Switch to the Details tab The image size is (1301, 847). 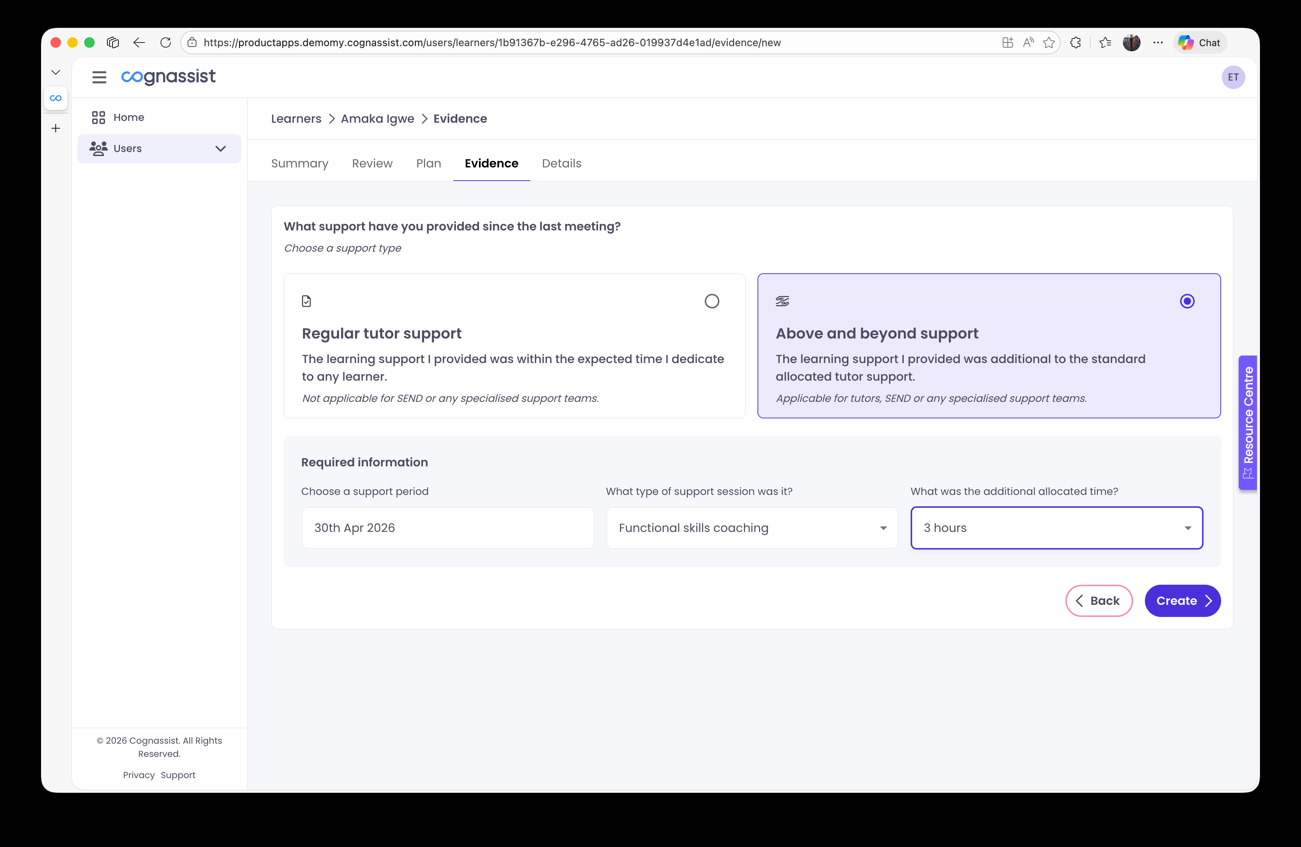pyautogui.click(x=561, y=163)
